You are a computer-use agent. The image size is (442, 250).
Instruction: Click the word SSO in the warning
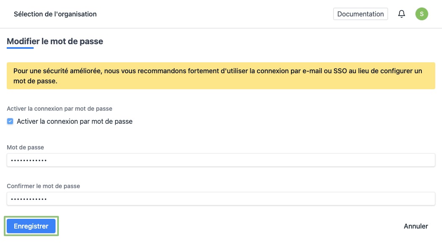[x=340, y=71]
